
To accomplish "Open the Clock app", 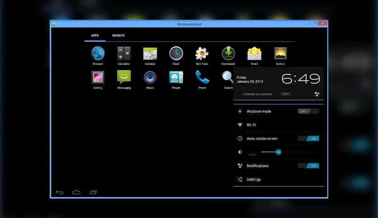I will pyautogui.click(x=176, y=54).
